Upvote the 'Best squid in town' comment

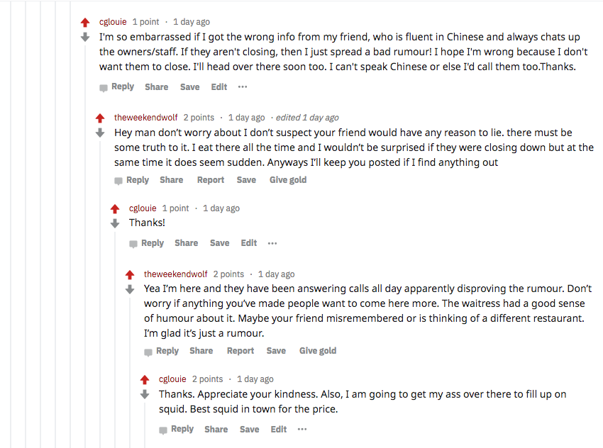pyautogui.click(x=145, y=380)
